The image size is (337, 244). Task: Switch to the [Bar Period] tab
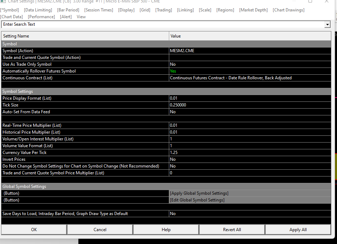pyautogui.click(x=68, y=10)
